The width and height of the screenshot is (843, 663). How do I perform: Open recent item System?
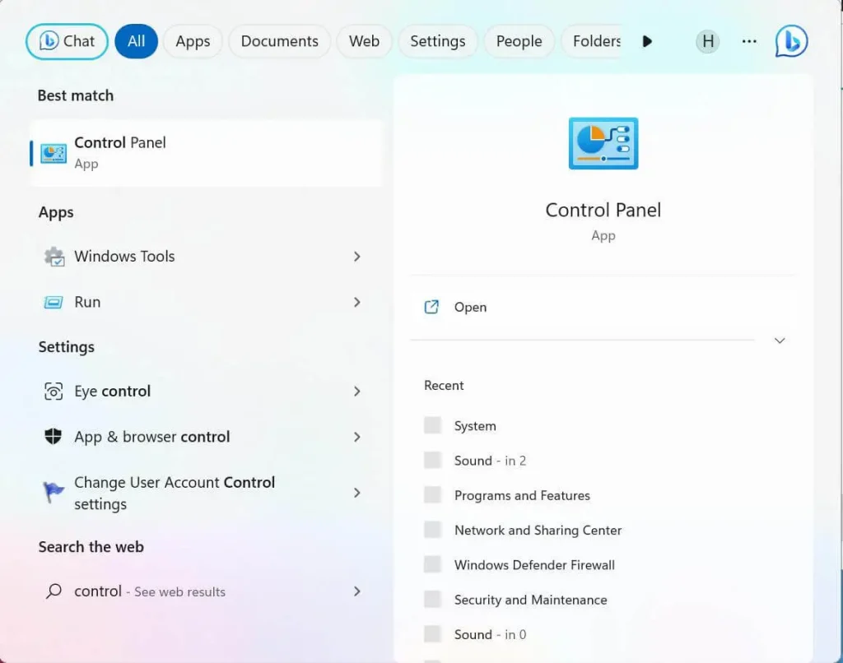pos(602,425)
